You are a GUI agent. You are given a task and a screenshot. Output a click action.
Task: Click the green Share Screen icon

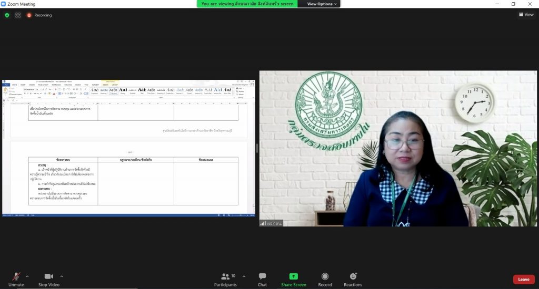pos(293,276)
